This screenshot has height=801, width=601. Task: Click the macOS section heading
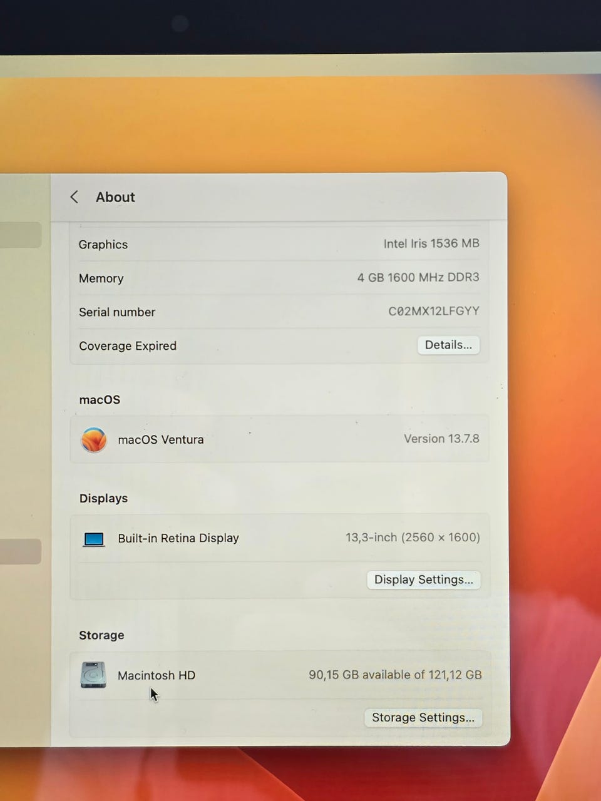pyautogui.click(x=100, y=400)
